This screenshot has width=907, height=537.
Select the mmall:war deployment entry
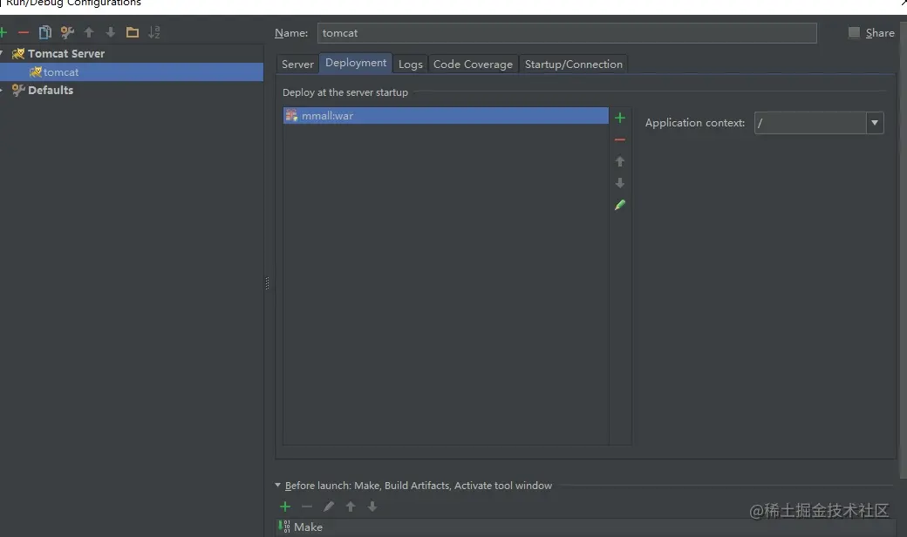pyautogui.click(x=446, y=116)
